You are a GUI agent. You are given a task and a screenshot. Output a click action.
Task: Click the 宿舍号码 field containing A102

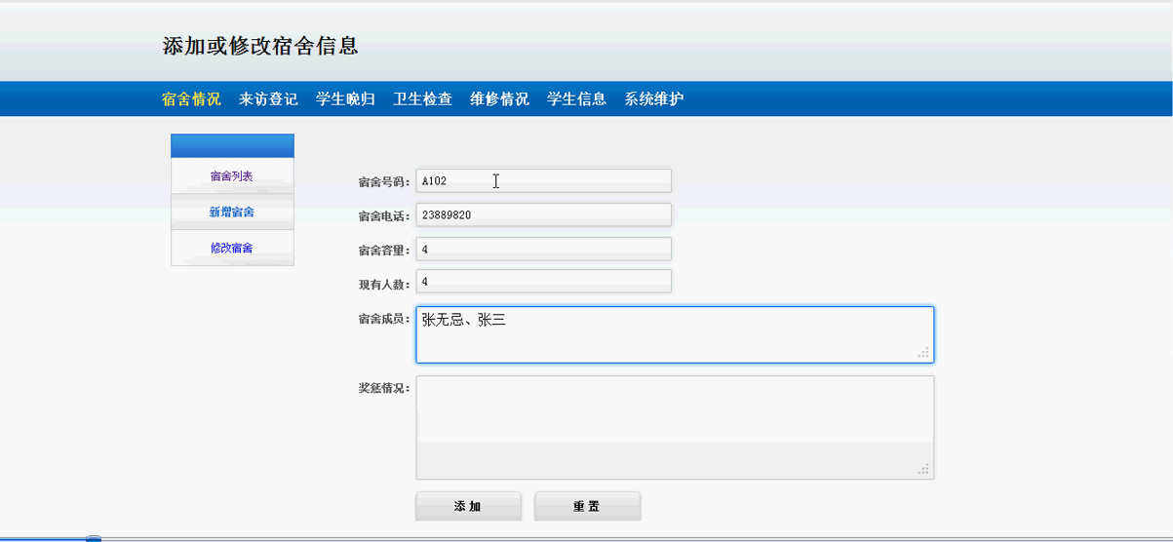pyautogui.click(x=543, y=180)
